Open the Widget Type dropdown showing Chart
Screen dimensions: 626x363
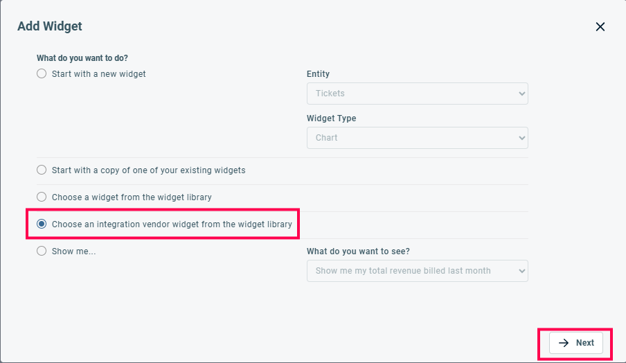(x=417, y=138)
